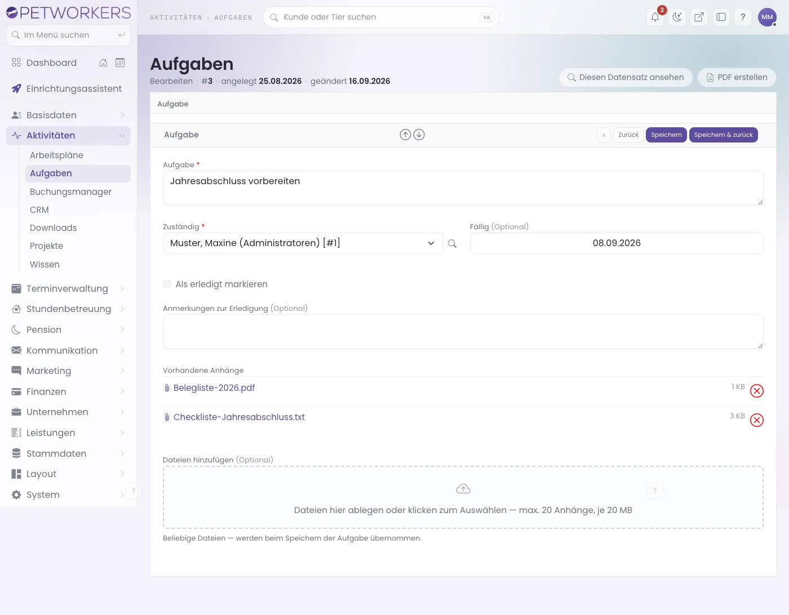This screenshot has height=615, width=789.
Task: Open the help question mark
Action: point(743,17)
